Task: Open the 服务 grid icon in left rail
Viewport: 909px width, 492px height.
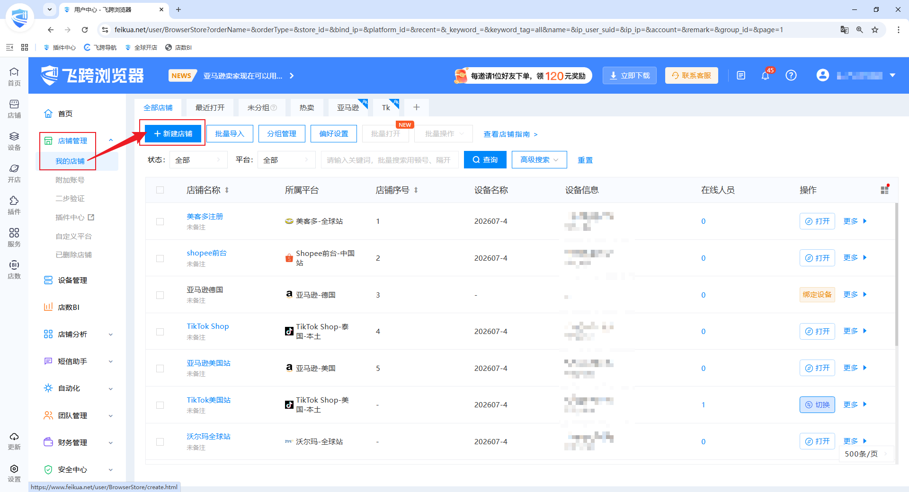Action: coord(14,237)
